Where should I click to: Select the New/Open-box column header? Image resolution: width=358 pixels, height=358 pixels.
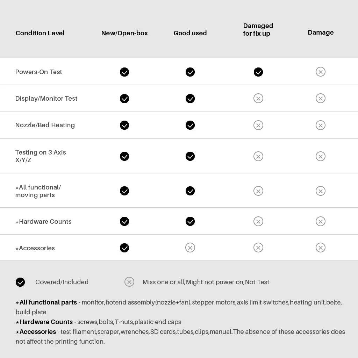pyautogui.click(x=124, y=33)
